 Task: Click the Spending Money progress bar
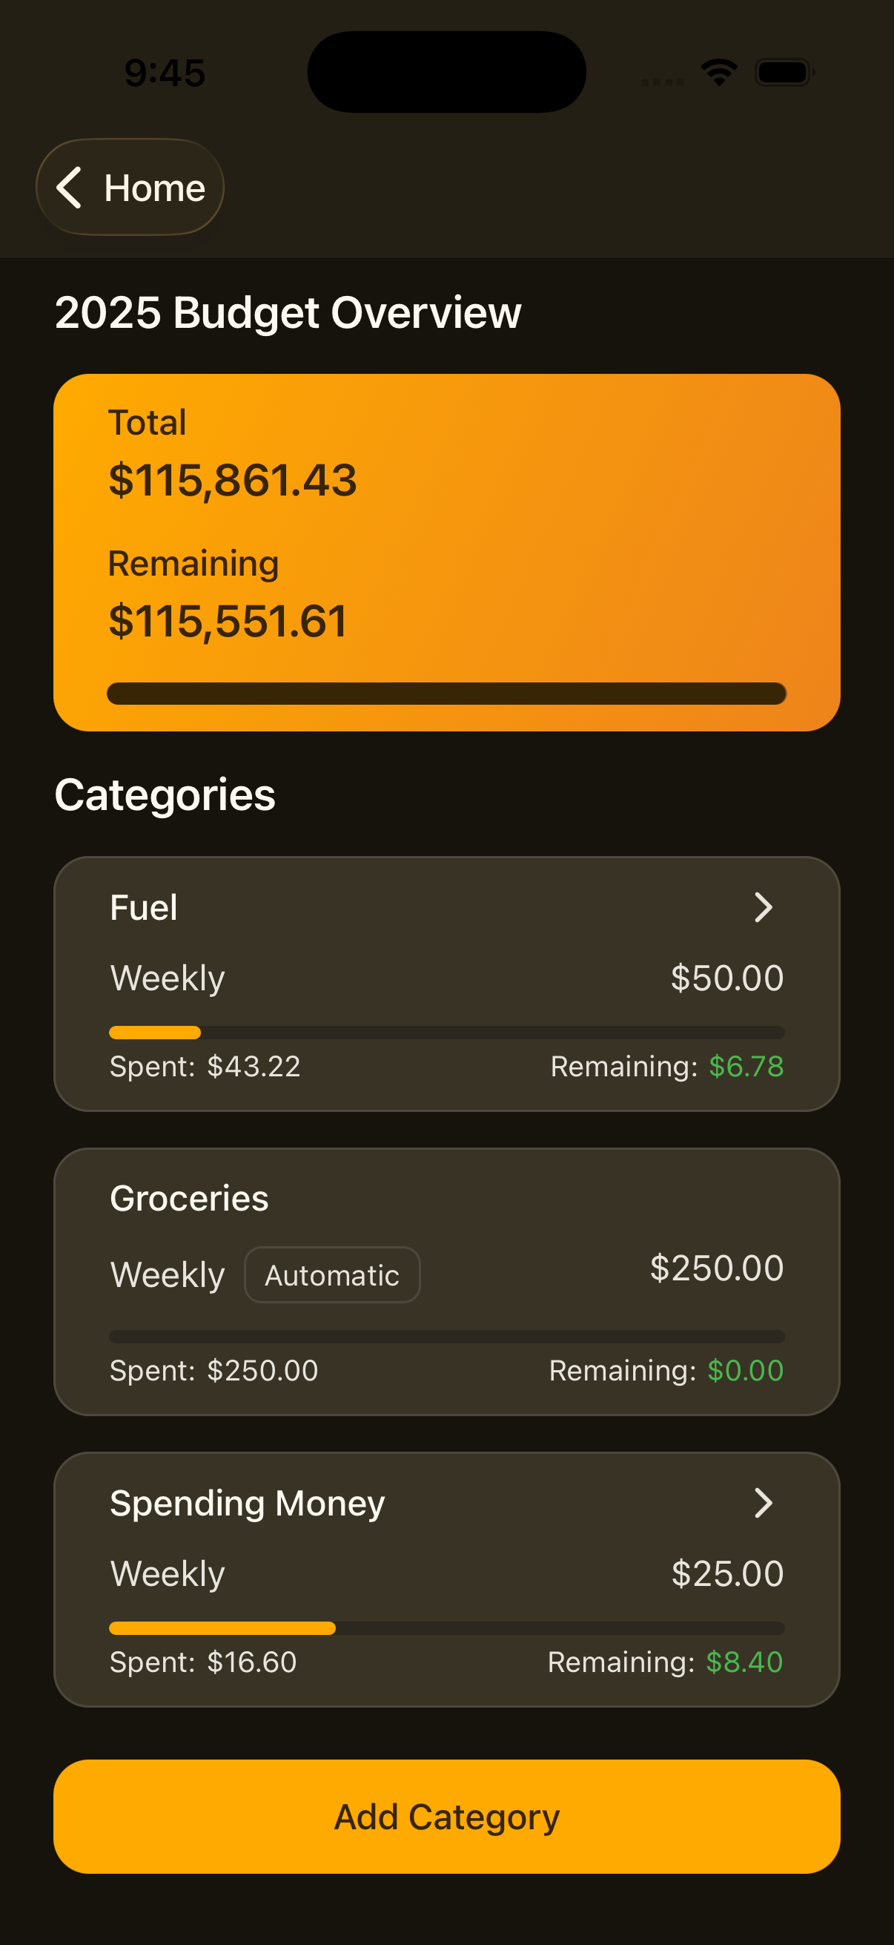446,1628
